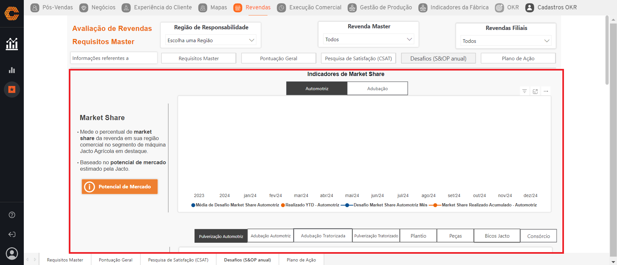This screenshot has height=265, width=617.
Task: Click the Experiência do Cliente icon
Action: [126, 8]
